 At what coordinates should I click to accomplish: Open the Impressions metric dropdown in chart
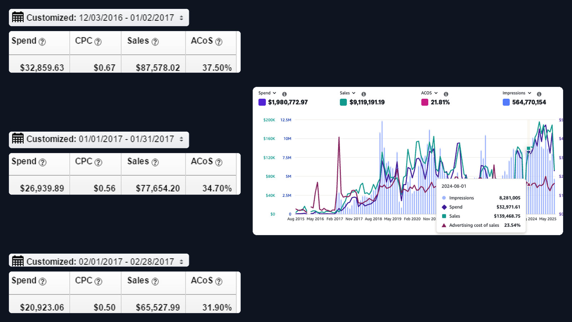coord(517,93)
